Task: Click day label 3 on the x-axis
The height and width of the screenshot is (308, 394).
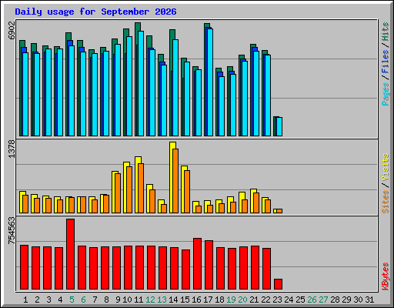Action: (x=48, y=300)
